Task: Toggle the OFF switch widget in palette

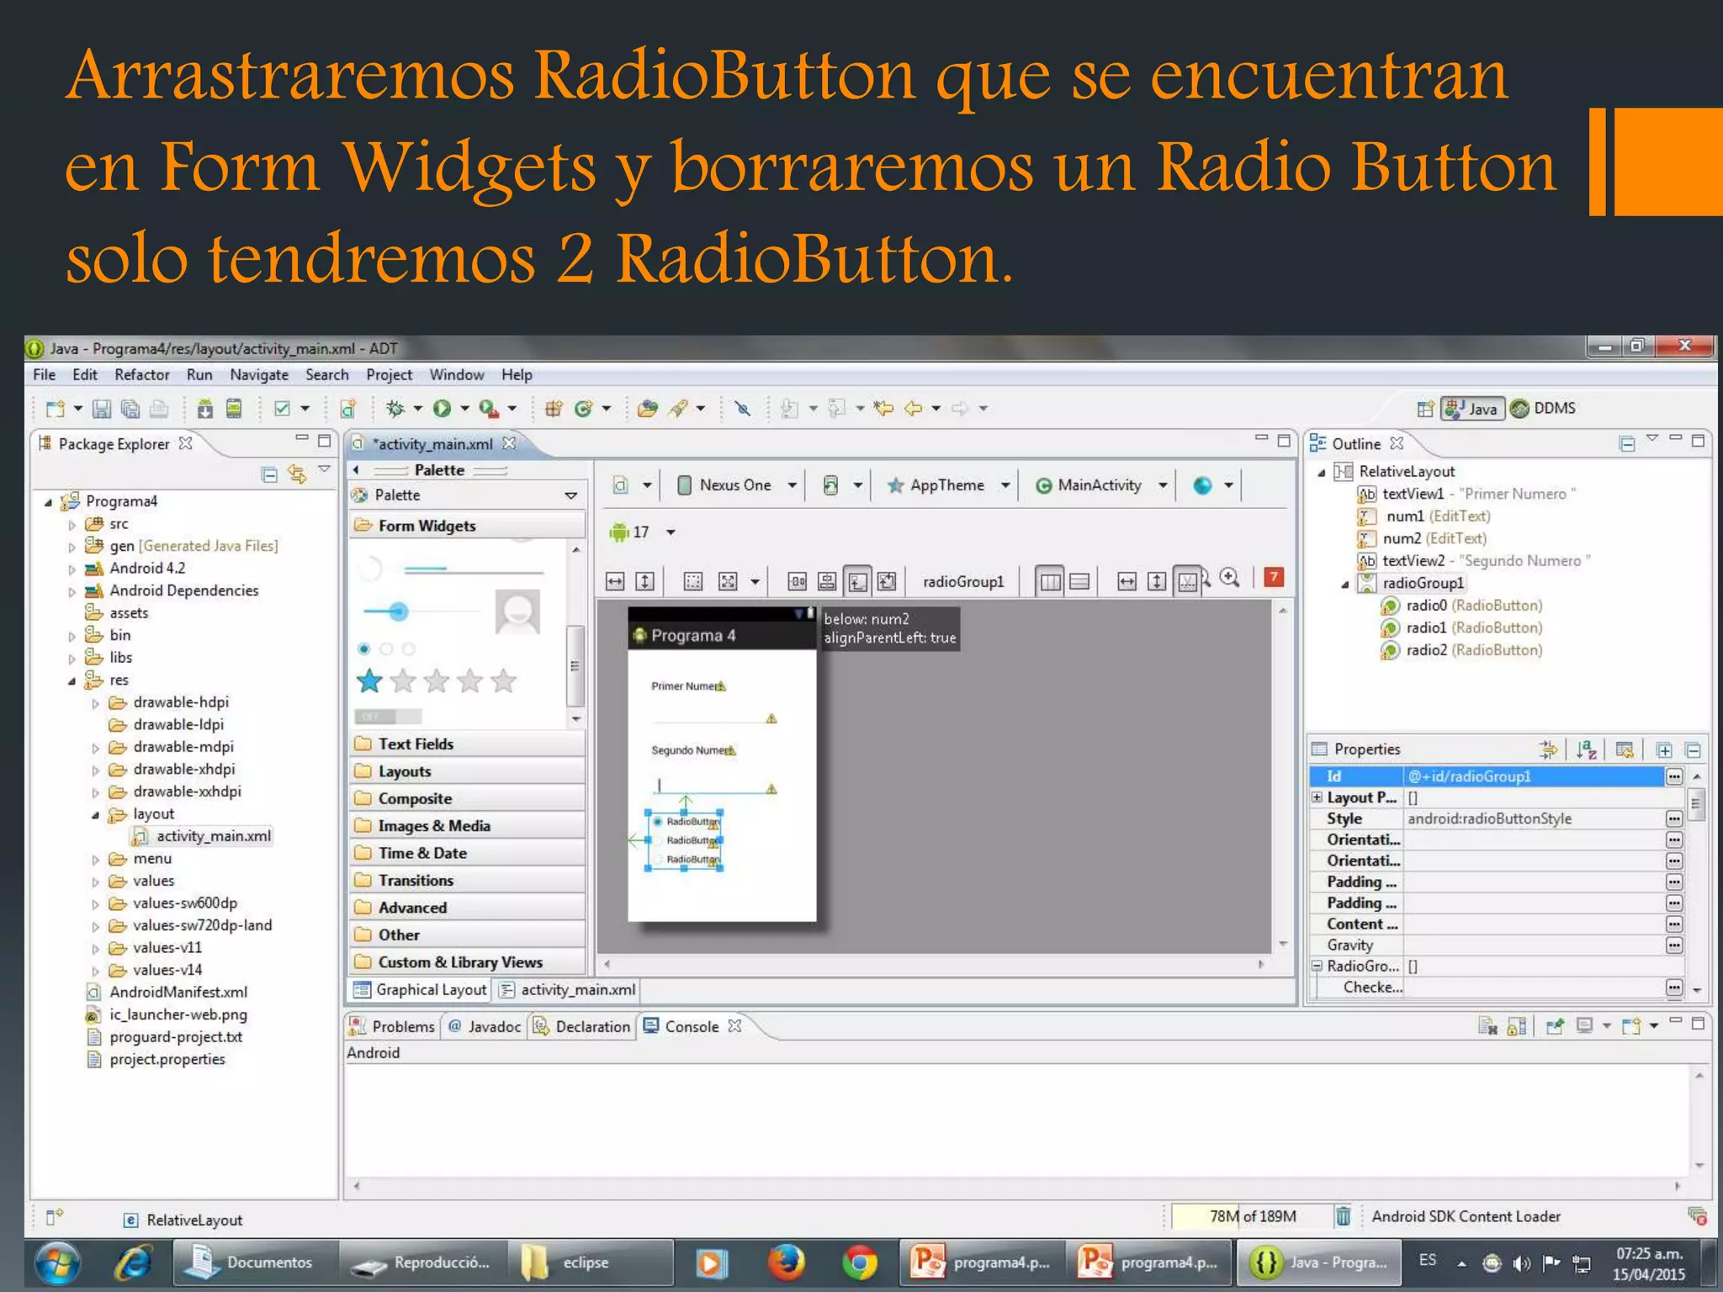Action: (x=388, y=716)
